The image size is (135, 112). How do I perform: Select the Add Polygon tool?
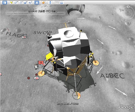pyautogui.click(x=16, y=2)
